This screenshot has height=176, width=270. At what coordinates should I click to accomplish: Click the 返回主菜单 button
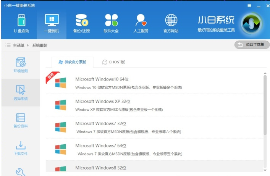point(252,45)
